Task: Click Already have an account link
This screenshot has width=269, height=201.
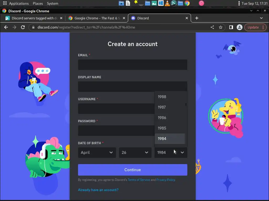Action: click(x=98, y=190)
